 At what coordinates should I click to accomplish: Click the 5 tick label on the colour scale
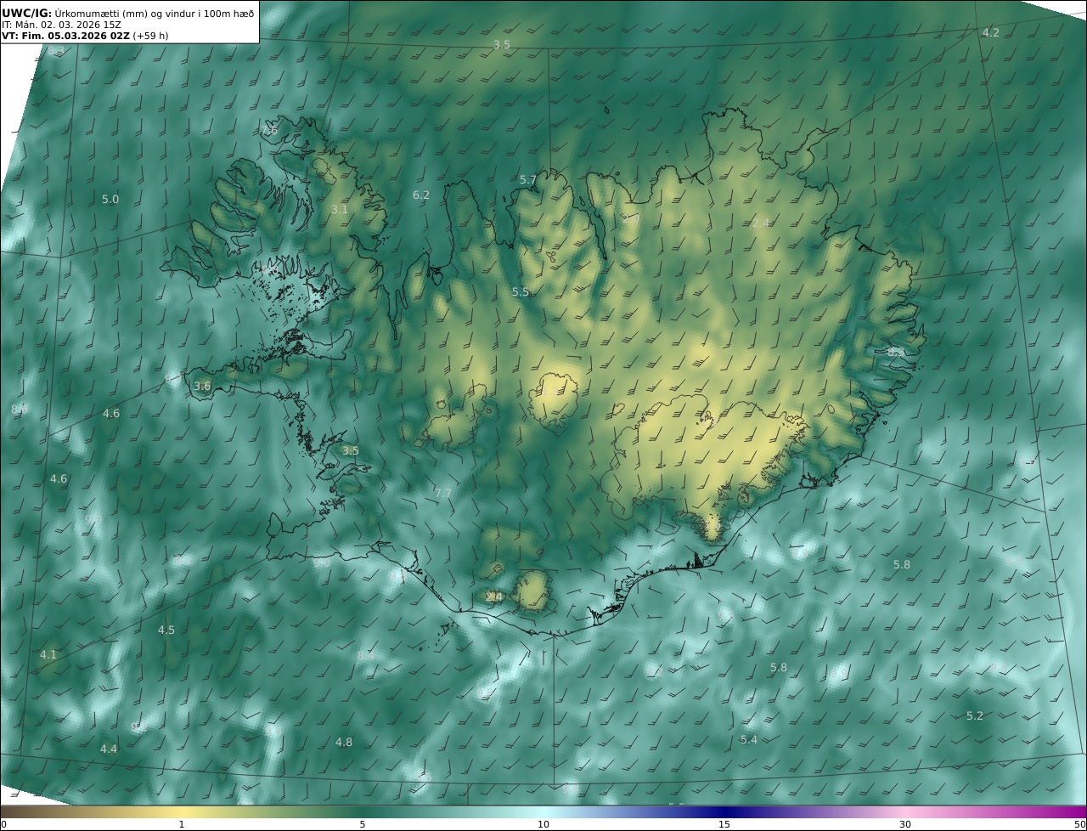tap(363, 824)
